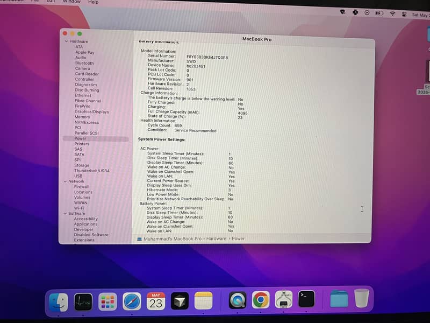Select Ethernet in the sidebar

83,95
